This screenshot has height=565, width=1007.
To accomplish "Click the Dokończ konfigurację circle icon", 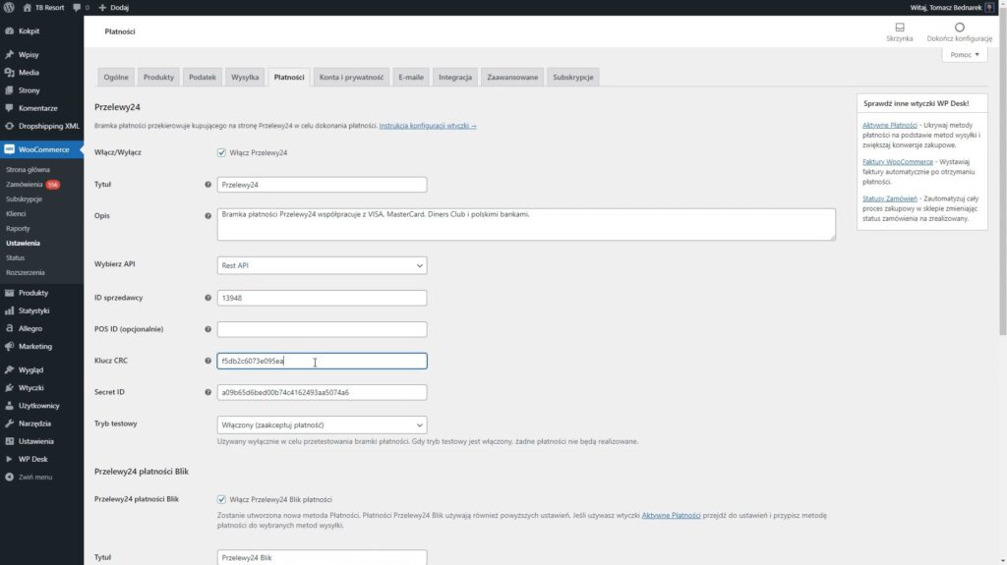I will pos(960,28).
